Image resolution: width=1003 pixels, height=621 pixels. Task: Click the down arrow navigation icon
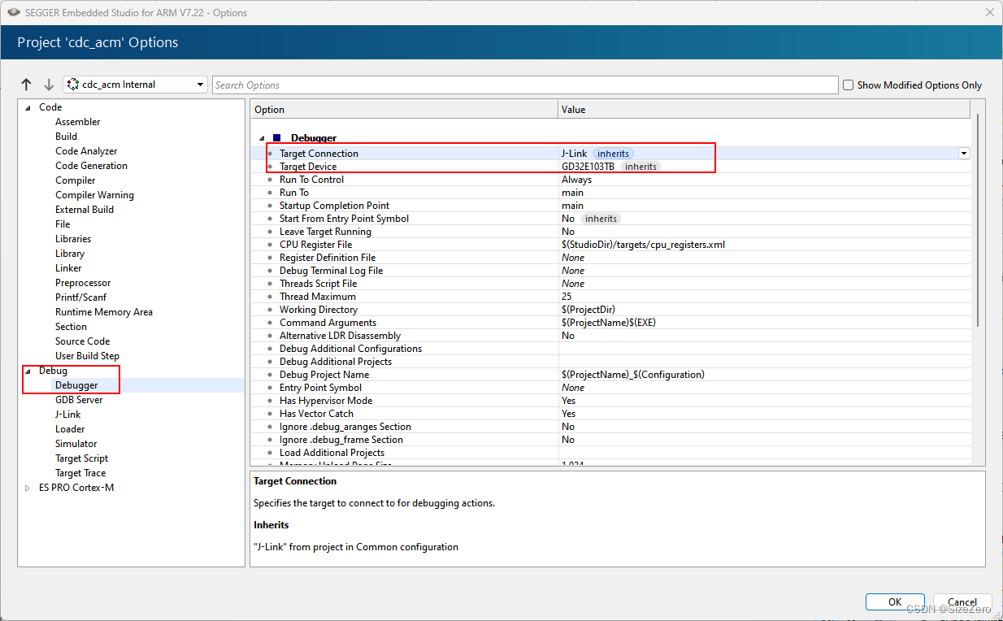click(x=49, y=85)
